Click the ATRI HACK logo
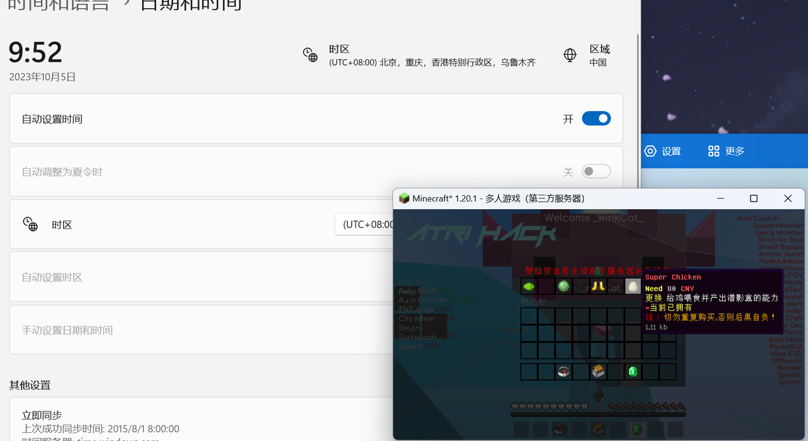808x441 pixels. (x=480, y=234)
